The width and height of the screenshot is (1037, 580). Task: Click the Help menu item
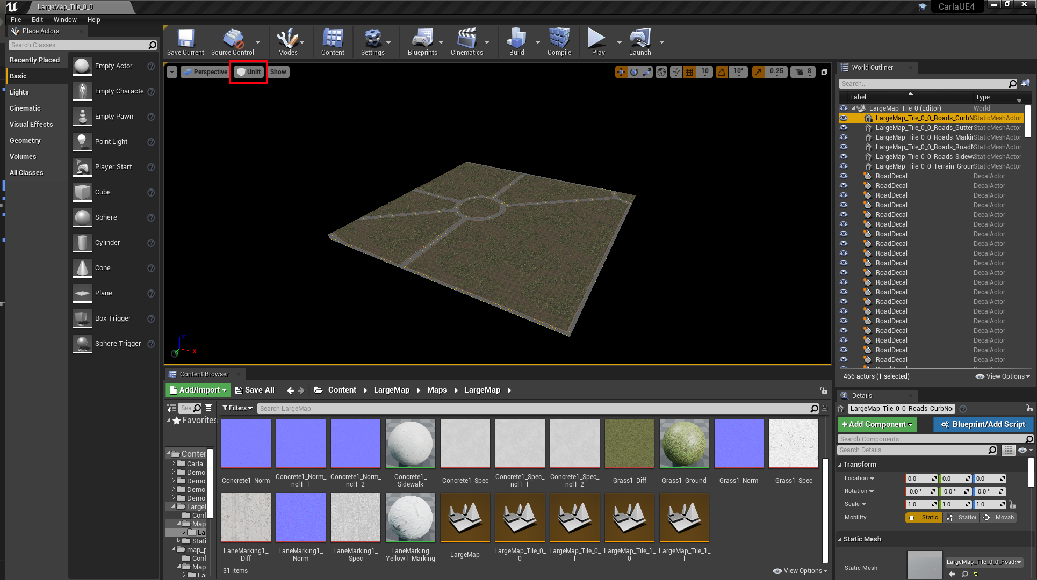[x=93, y=19]
